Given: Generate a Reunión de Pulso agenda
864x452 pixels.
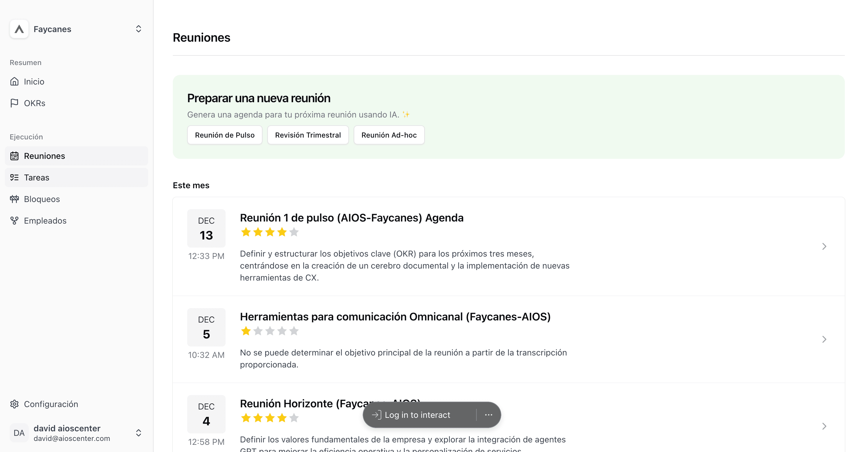Looking at the screenshot, I should coord(225,135).
